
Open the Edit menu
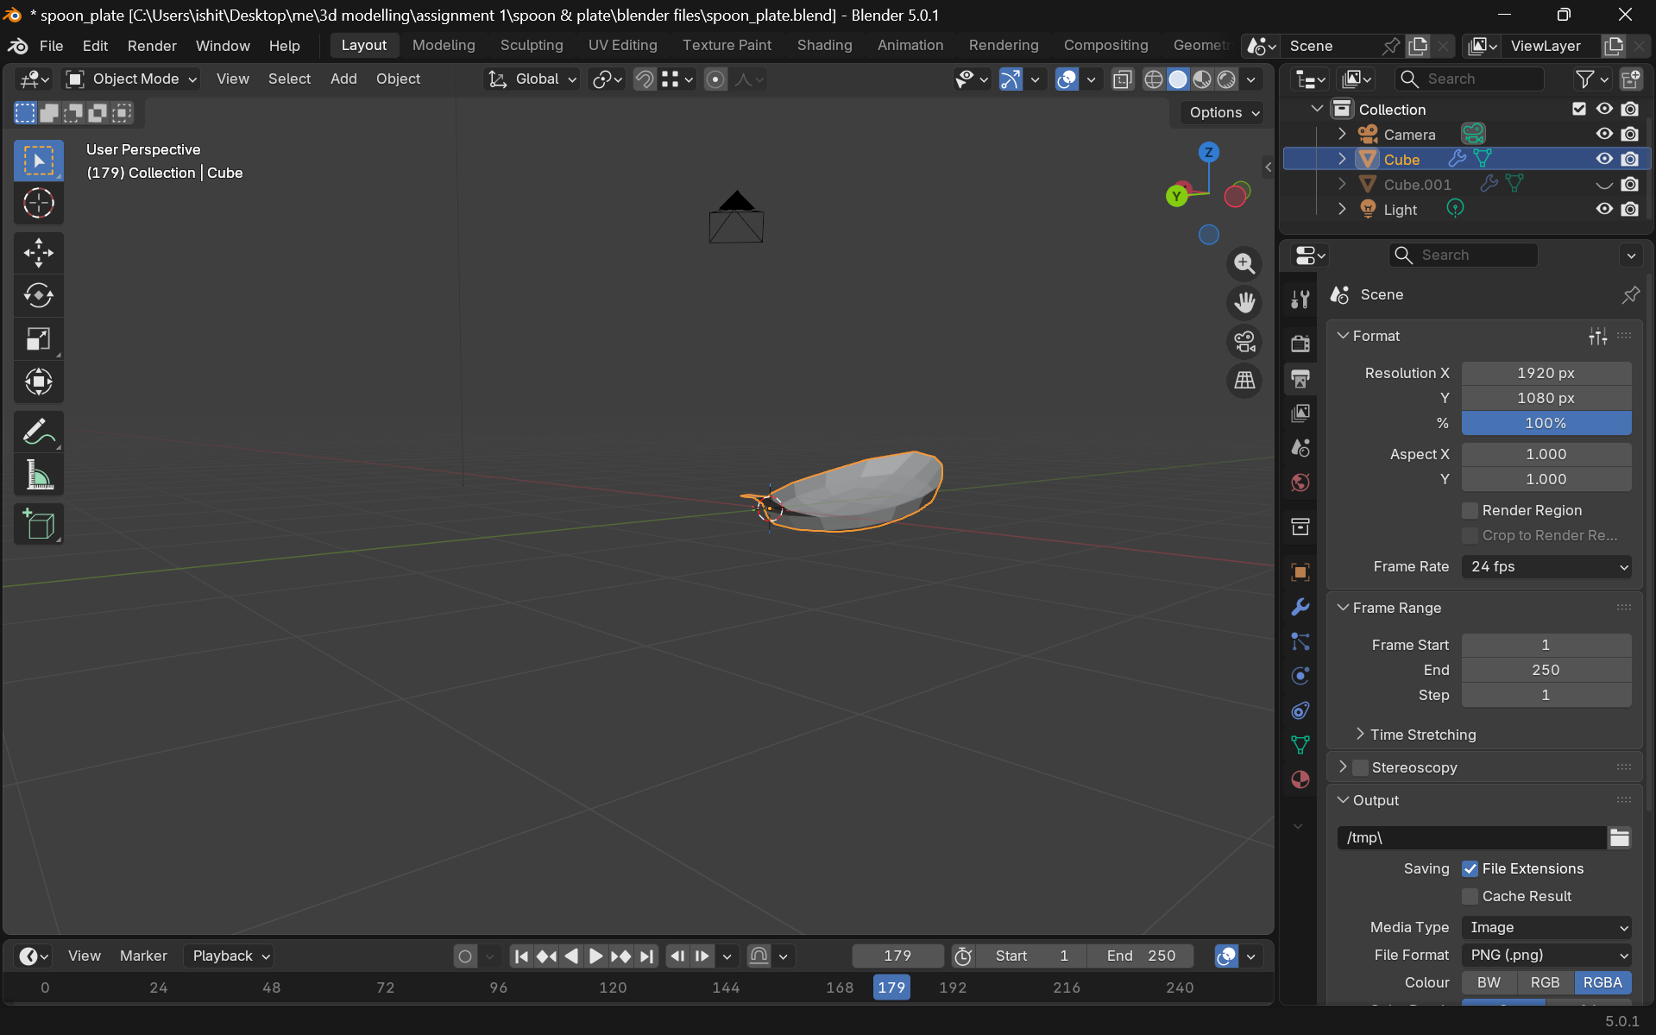(95, 46)
